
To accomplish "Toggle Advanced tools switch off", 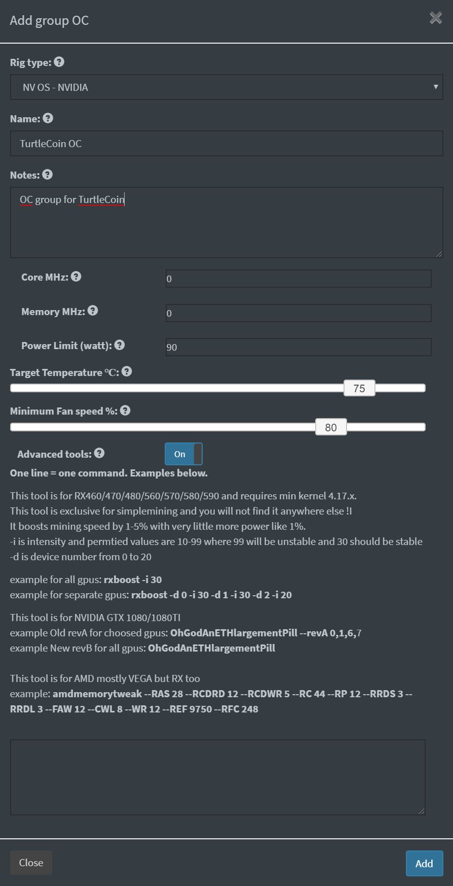I will click(183, 454).
